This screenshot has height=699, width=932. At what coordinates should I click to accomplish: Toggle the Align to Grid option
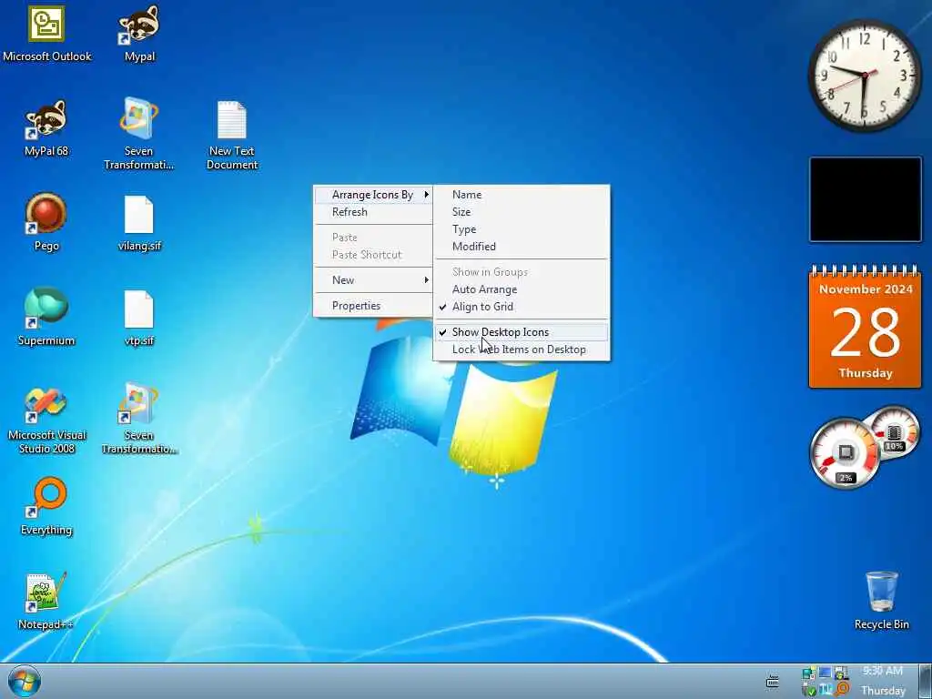[x=522, y=307]
